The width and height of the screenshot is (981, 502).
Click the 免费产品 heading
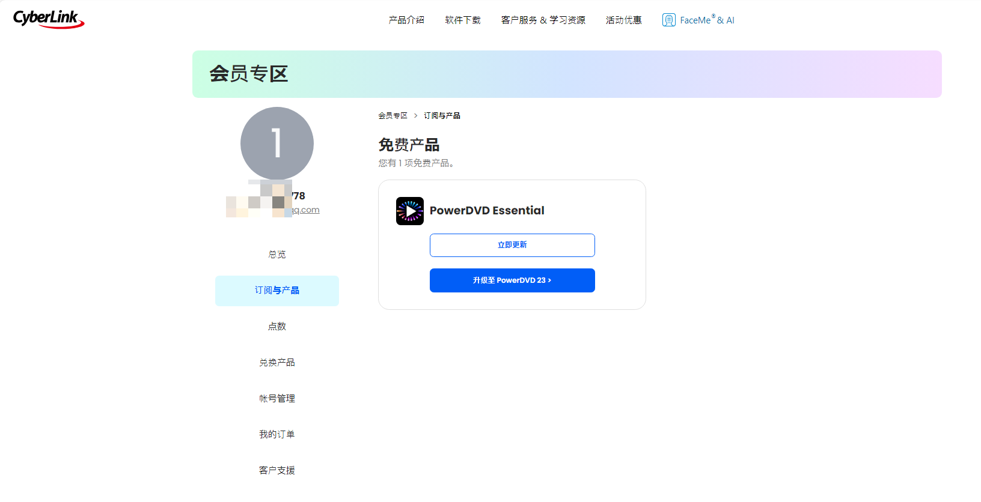[x=409, y=145]
